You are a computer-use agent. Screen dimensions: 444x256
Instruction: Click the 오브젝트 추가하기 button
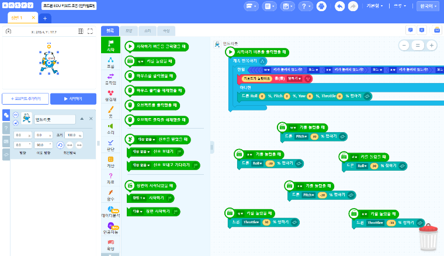(25, 99)
